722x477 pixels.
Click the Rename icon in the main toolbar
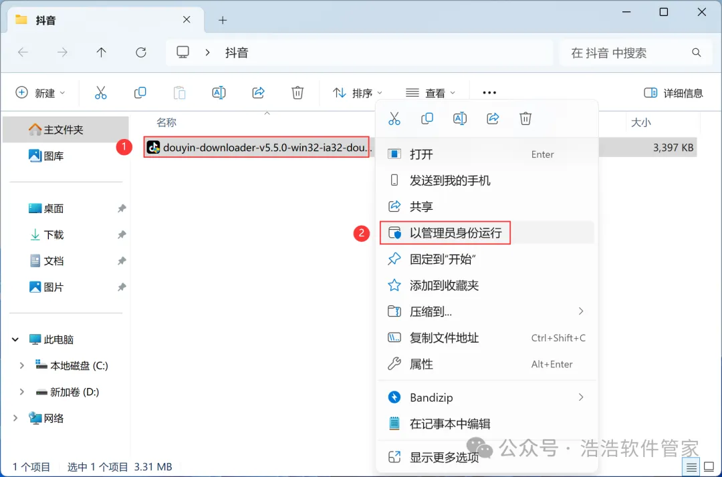click(x=219, y=93)
